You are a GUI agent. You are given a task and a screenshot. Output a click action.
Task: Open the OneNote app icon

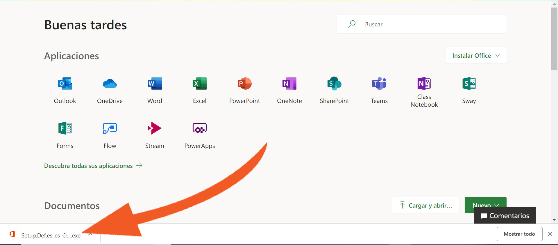click(x=289, y=84)
